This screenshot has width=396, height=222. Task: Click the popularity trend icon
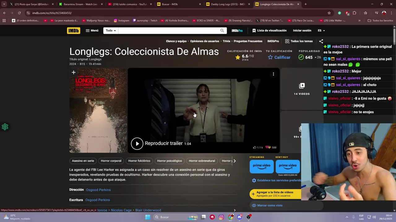tap(301, 57)
